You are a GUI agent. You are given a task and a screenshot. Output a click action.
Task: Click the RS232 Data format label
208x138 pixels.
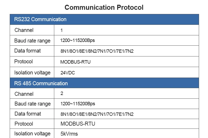point(27,51)
